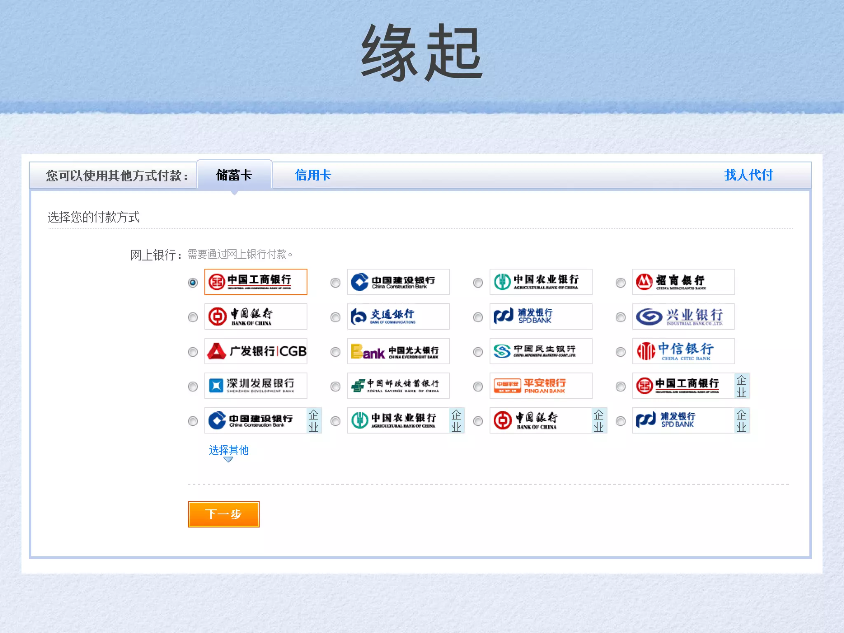Click the Bank of Communications logo
Screen dimensions: 844x633
(x=398, y=316)
